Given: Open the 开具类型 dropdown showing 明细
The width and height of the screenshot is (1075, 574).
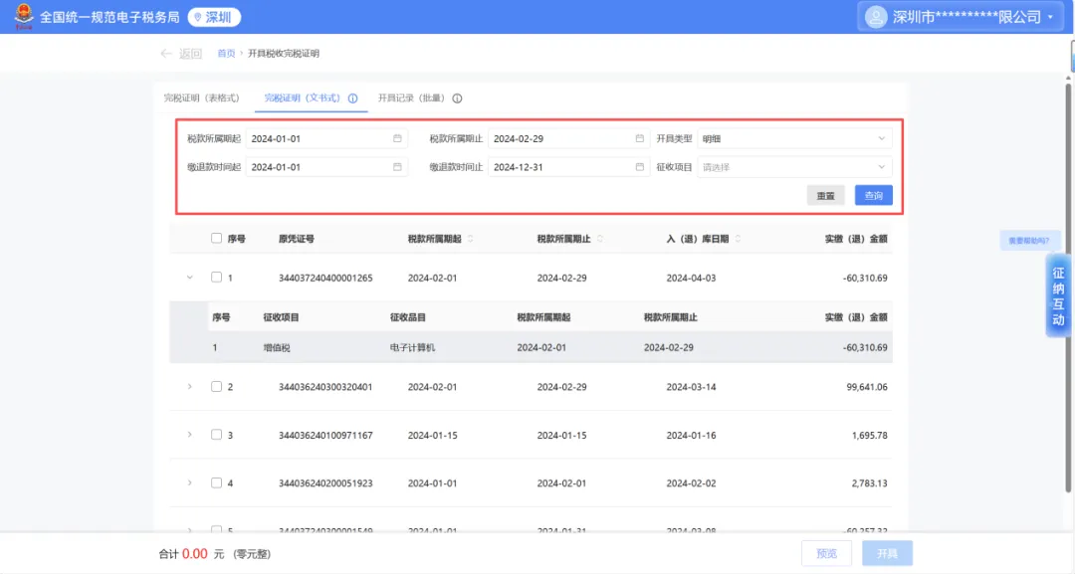Looking at the screenshot, I should pyautogui.click(x=794, y=138).
